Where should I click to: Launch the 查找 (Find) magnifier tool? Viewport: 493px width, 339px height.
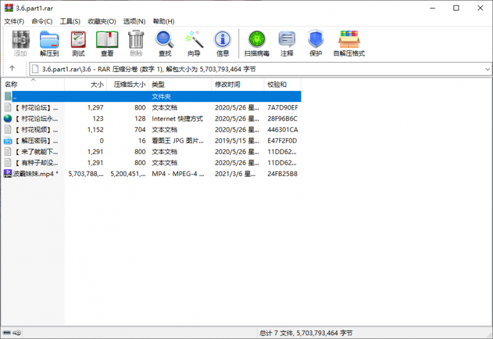pos(165,43)
